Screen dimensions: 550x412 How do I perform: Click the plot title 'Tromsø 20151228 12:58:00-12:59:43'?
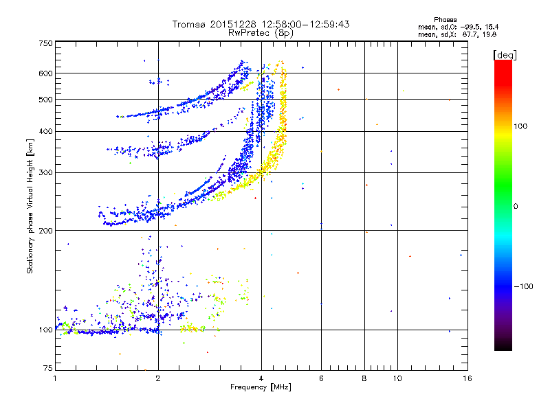click(261, 24)
